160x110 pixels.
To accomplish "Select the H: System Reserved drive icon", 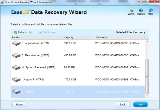I will pyautogui.click(x=16, y=67).
